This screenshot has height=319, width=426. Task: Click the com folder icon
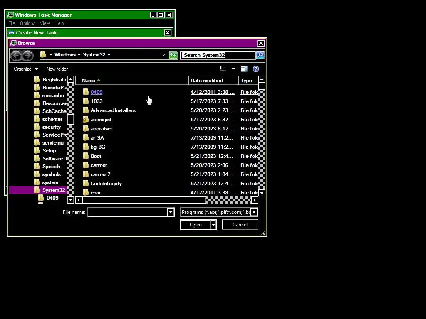(x=86, y=192)
